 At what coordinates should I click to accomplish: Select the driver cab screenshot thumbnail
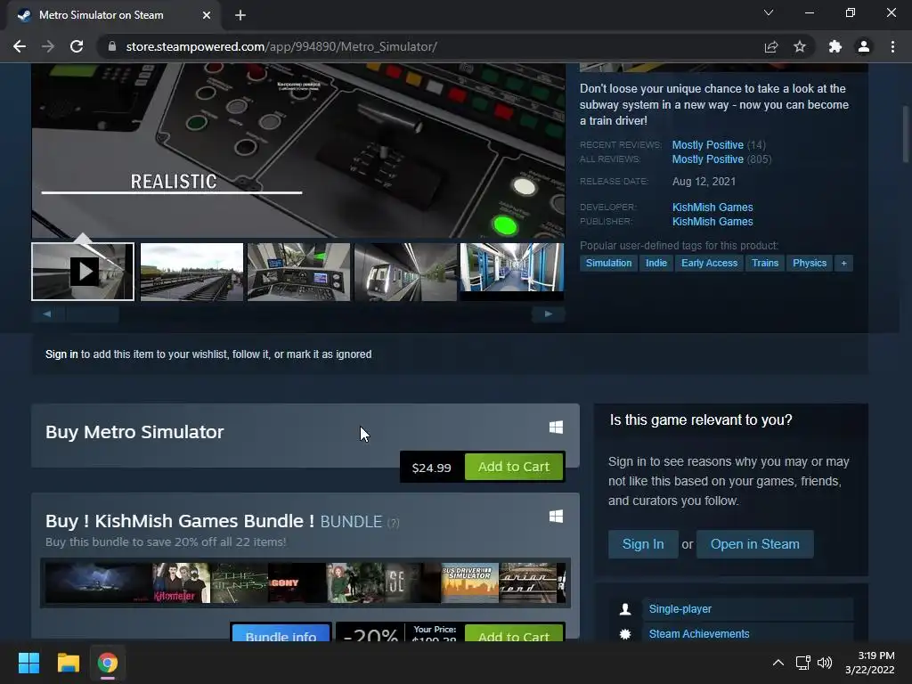299,272
